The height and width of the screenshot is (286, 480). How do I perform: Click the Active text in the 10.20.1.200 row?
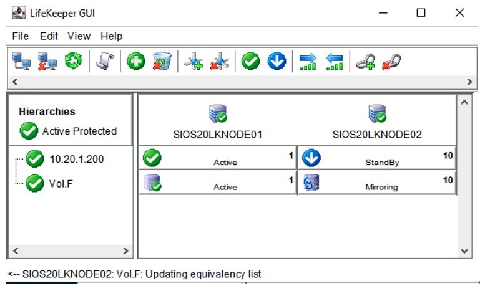[x=225, y=162]
